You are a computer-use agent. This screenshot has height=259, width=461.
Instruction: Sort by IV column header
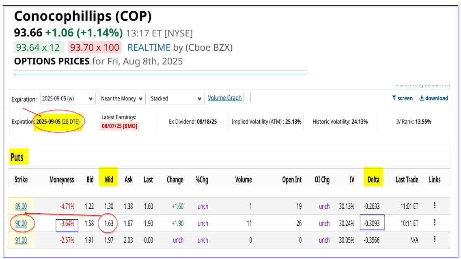(352, 180)
